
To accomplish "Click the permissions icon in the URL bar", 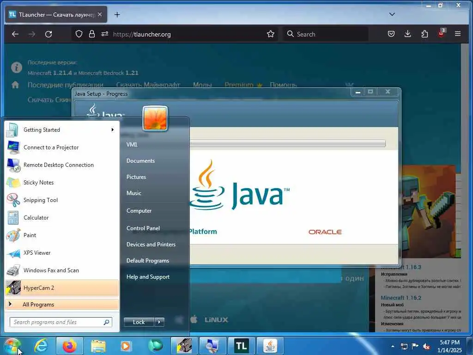I will (x=105, y=34).
